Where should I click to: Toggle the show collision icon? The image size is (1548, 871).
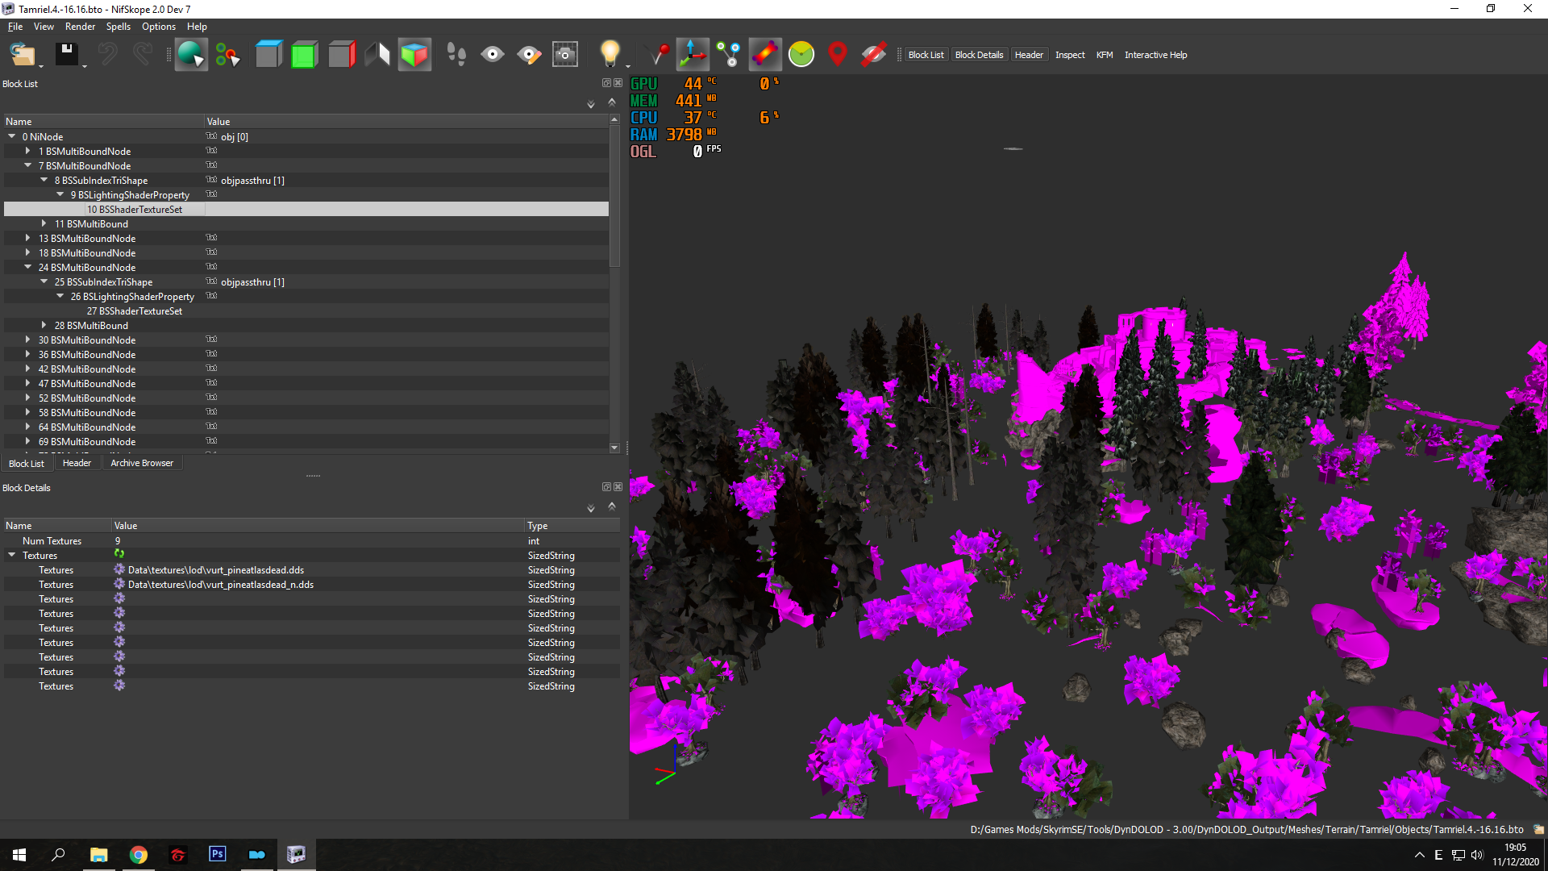(x=765, y=55)
